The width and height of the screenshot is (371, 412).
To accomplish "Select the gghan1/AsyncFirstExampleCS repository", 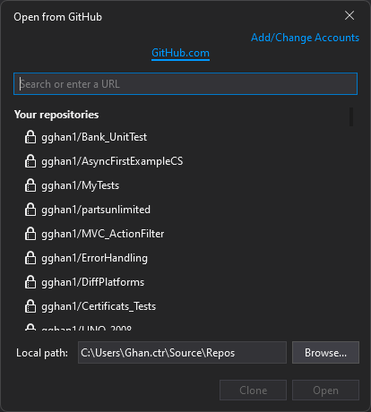I will pyautogui.click(x=112, y=161).
